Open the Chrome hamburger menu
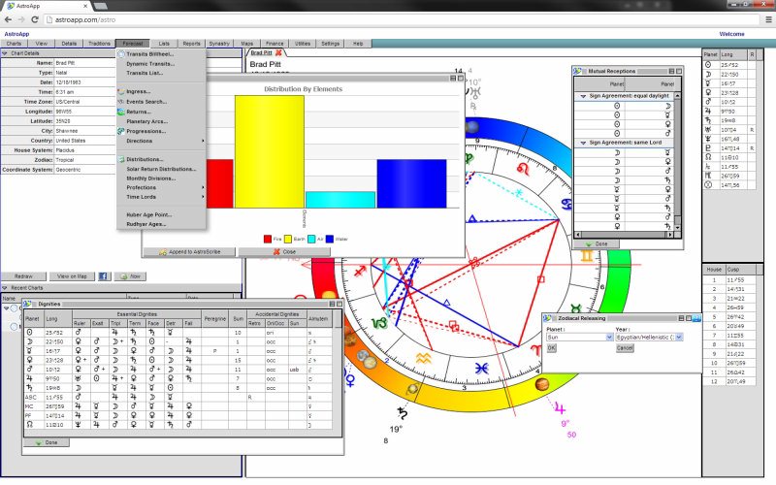Screen dimensions: 776x485 coord(765,19)
